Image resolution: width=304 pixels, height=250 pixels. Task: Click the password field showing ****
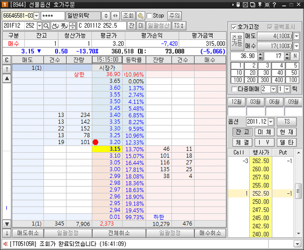click(52, 16)
